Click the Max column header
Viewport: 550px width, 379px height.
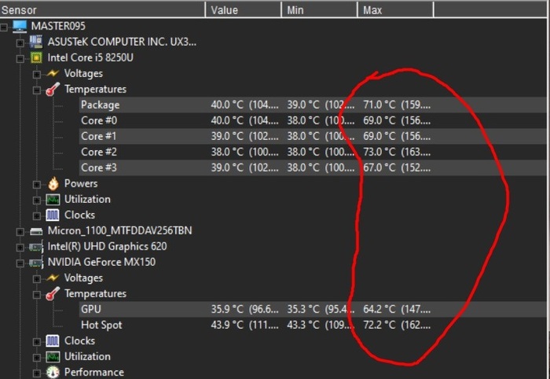[x=395, y=9]
